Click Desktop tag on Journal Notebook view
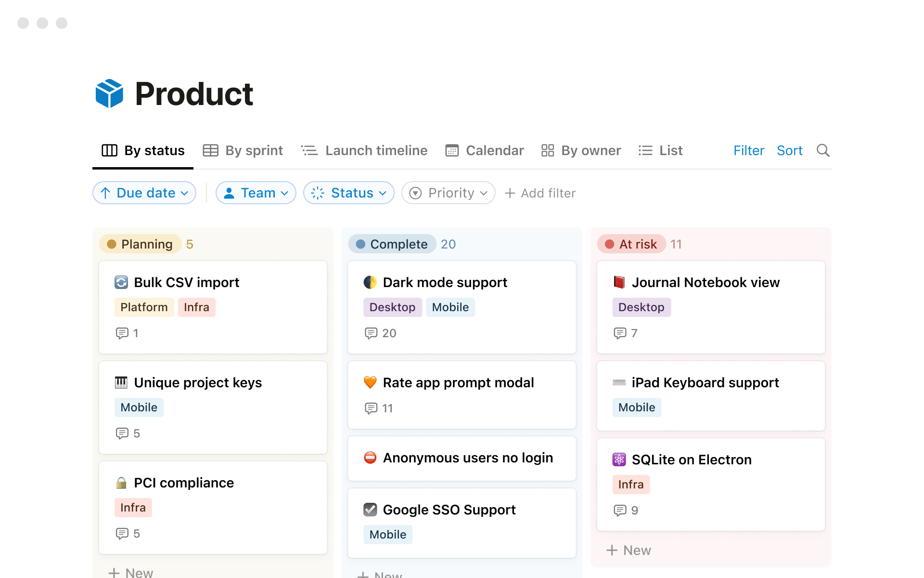This screenshot has height=578, width=924. pos(641,307)
